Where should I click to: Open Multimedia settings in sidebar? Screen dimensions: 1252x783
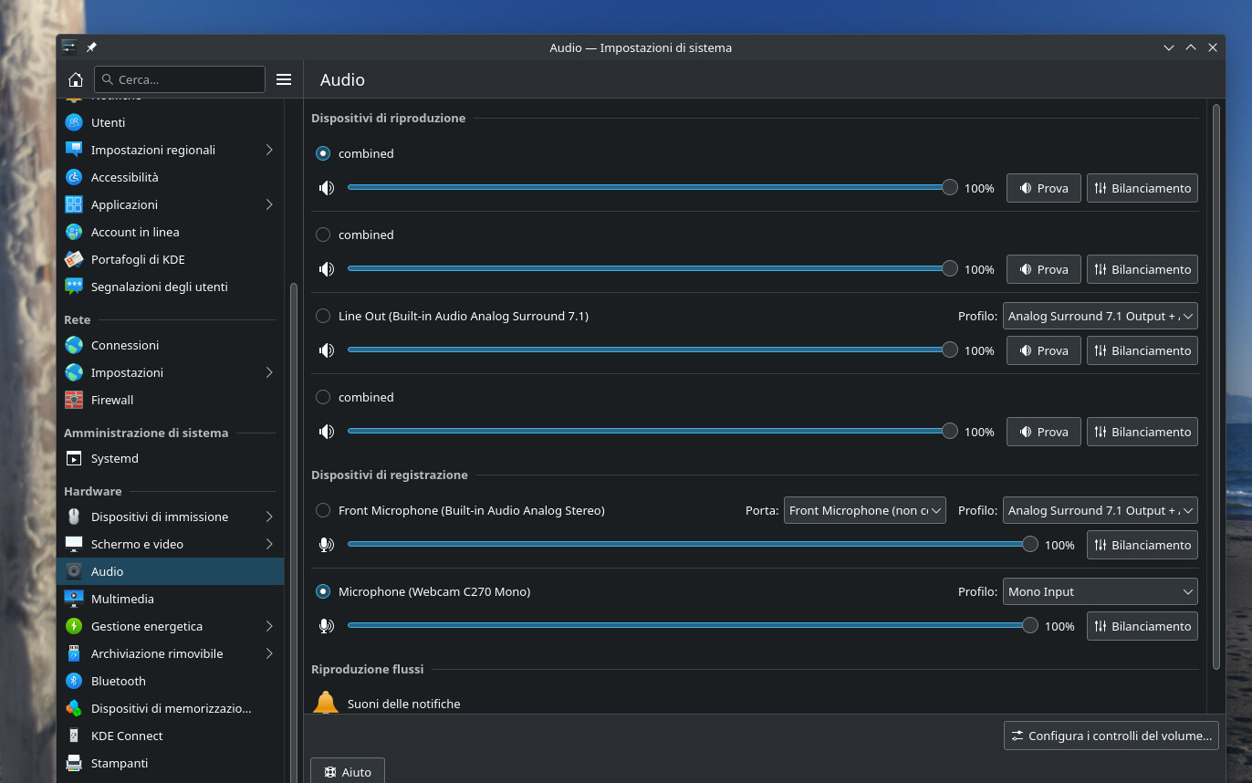coord(122,599)
